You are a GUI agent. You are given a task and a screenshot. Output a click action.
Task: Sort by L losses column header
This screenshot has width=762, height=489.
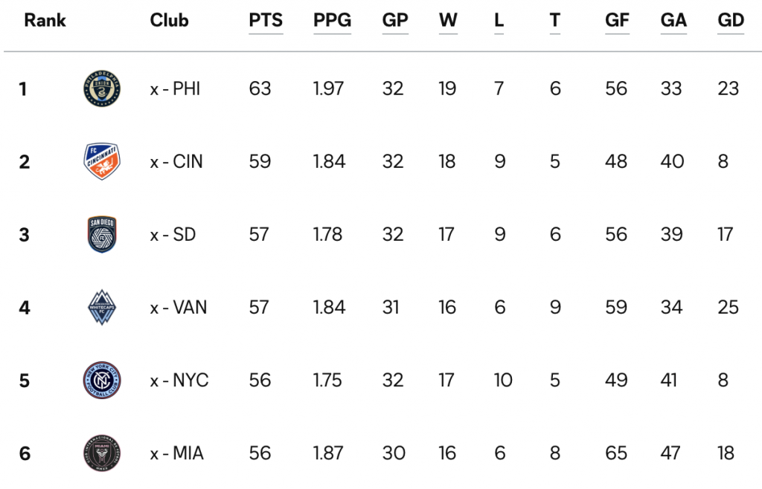(499, 20)
